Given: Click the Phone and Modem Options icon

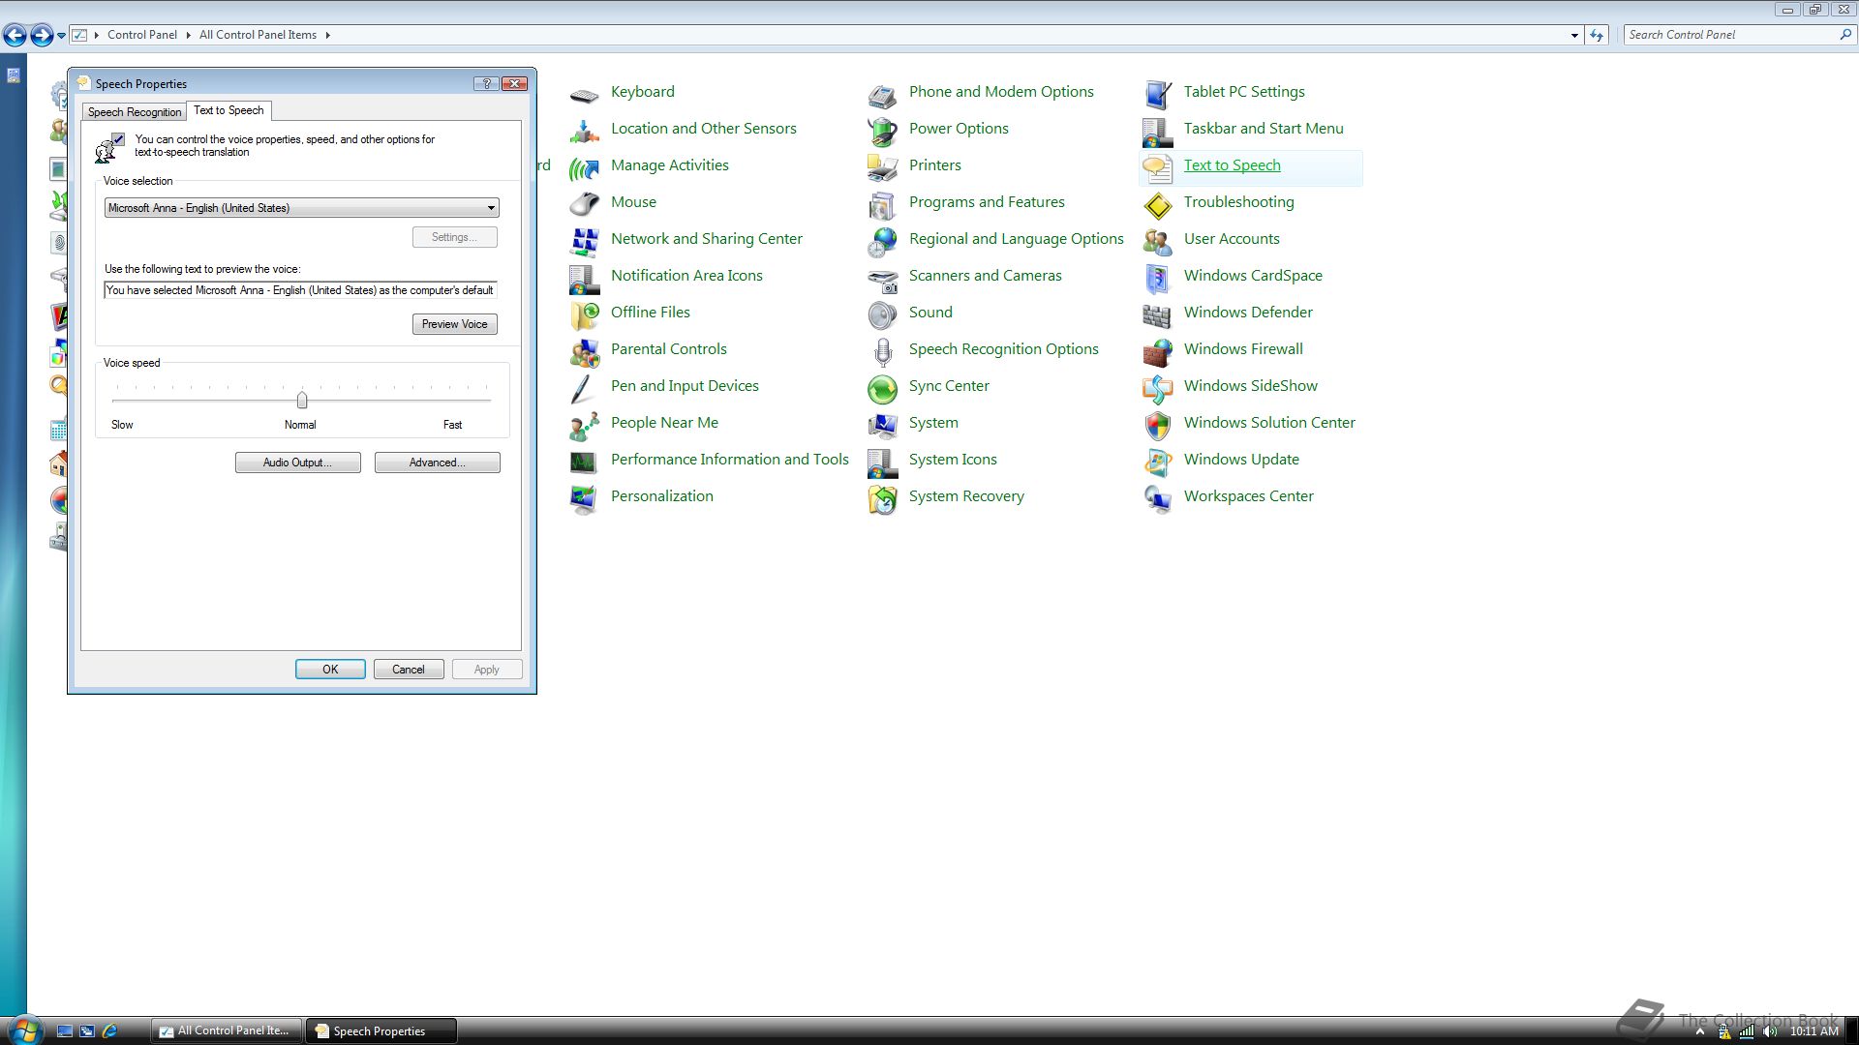Looking at the screenshot, I should (882, 95).
